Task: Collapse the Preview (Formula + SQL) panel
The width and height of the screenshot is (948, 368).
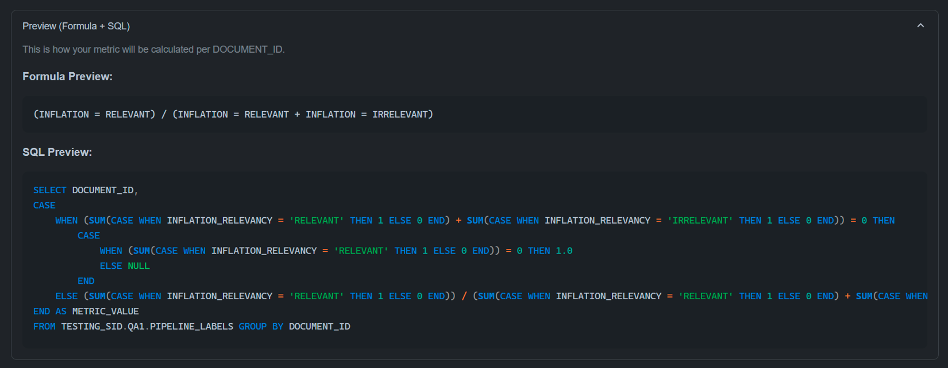Action: point(920,26)
